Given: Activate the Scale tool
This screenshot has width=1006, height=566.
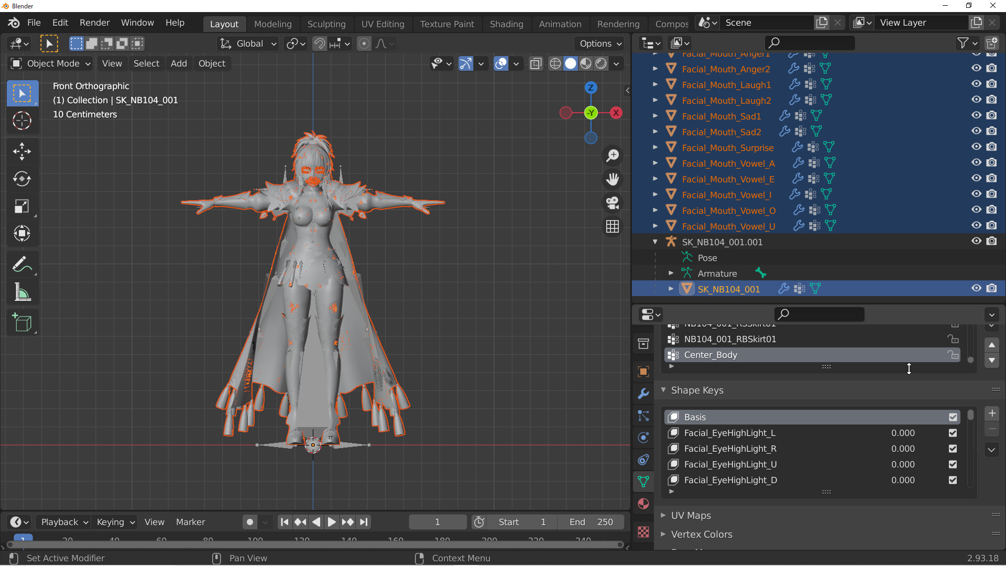Looking at the screenshot, I should point(22,206).
